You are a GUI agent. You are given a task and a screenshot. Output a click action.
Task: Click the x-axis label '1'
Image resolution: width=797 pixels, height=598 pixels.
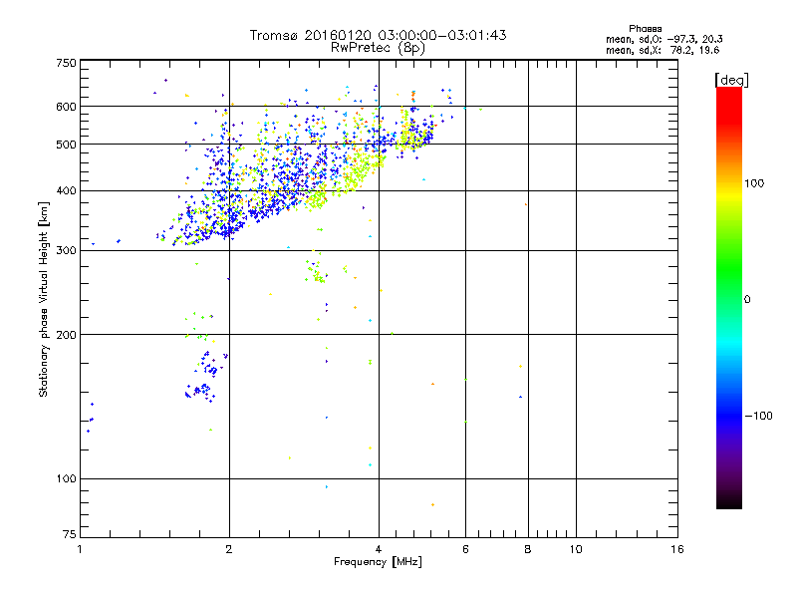coord(80,549)
